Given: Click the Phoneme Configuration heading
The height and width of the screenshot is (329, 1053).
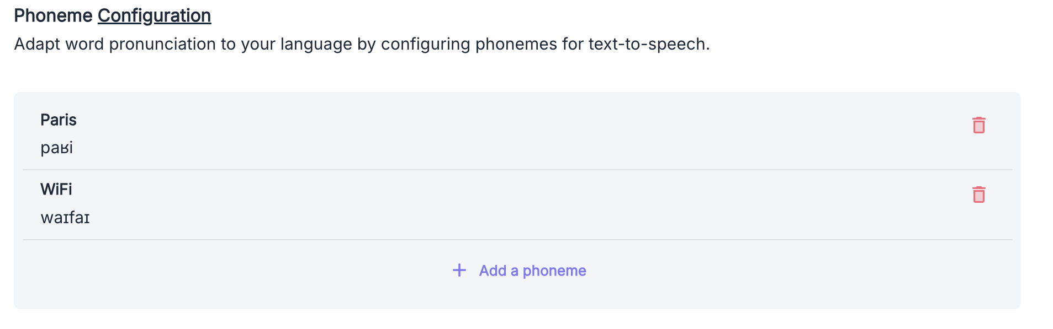Looking at the screenshot, I should click(x=110, y=15).
